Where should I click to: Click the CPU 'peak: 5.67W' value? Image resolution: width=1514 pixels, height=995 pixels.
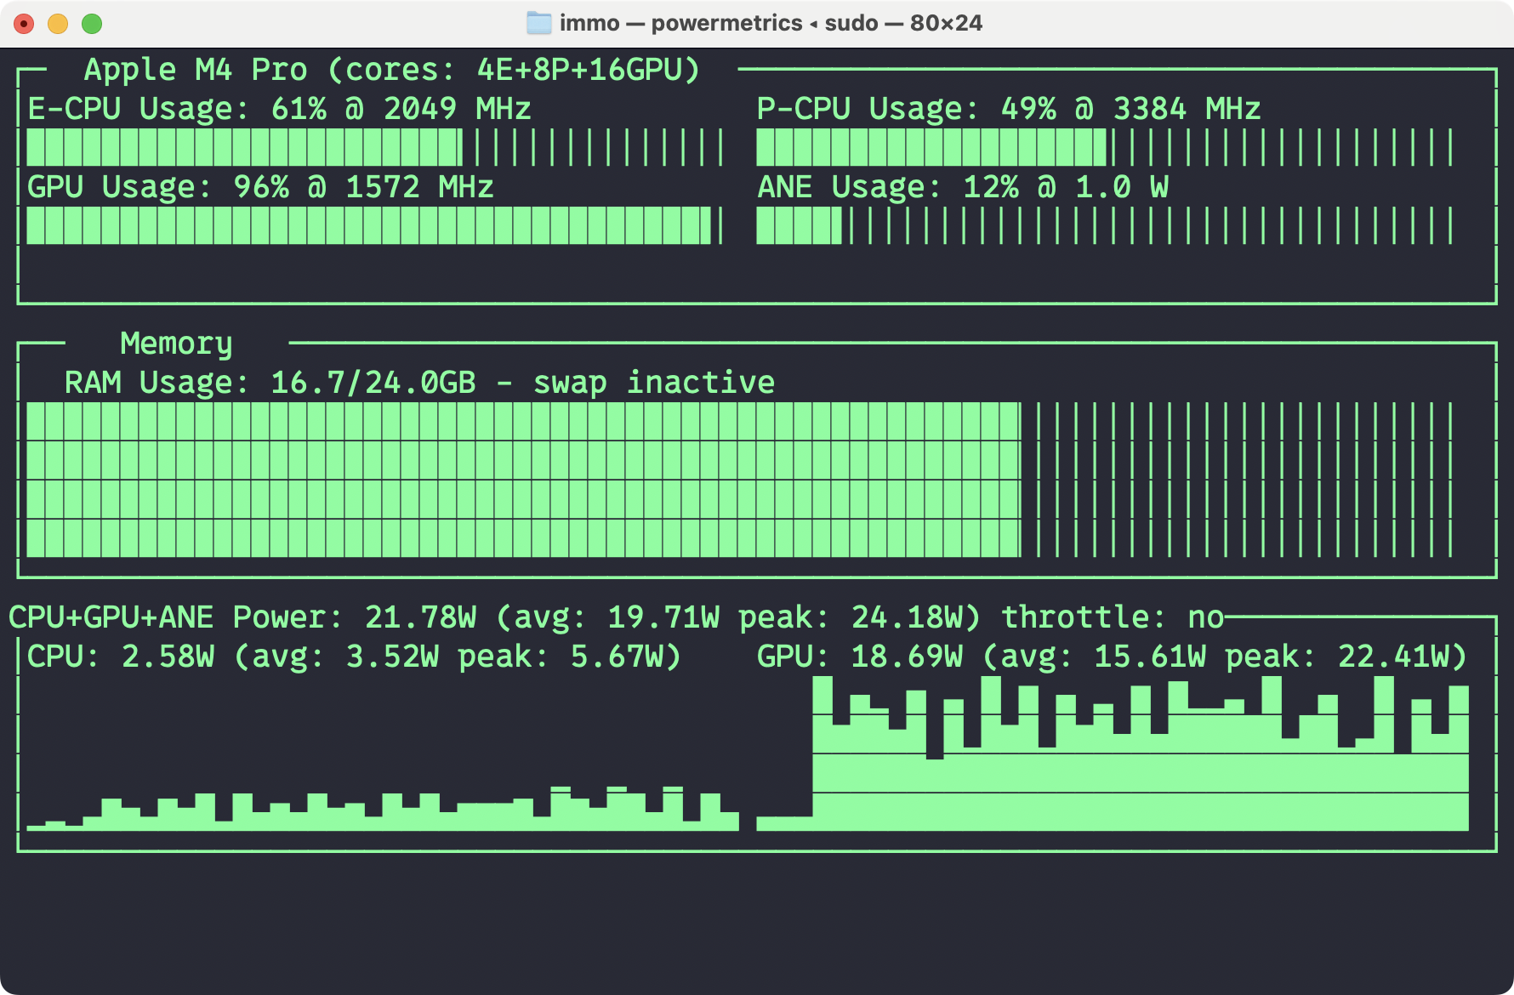click(x=561, y=657)
